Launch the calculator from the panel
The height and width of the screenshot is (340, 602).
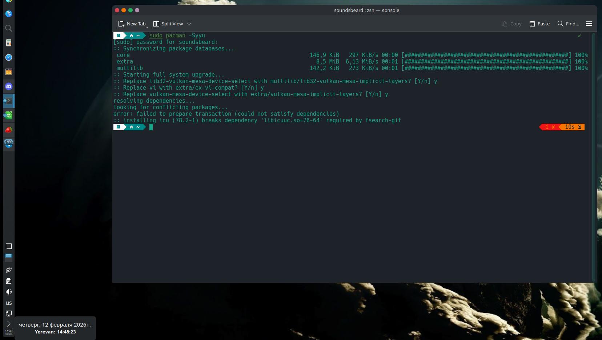coord(9,43)
